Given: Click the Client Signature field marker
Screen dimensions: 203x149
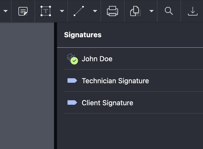Looking at the screenshot, I should click(72, 102).
